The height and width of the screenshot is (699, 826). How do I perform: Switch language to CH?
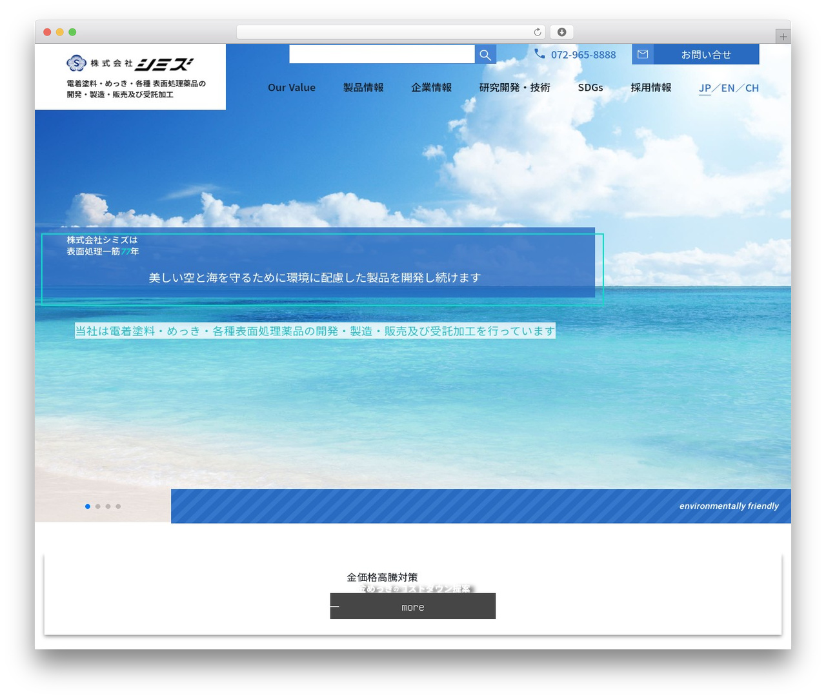point(752,88)
